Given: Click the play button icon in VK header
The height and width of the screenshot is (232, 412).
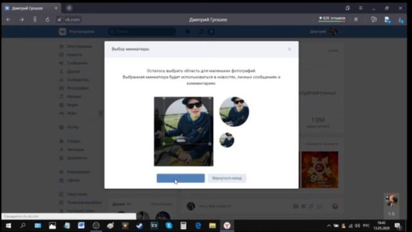Looking at the screenshot, I should (x=211, y=32).
